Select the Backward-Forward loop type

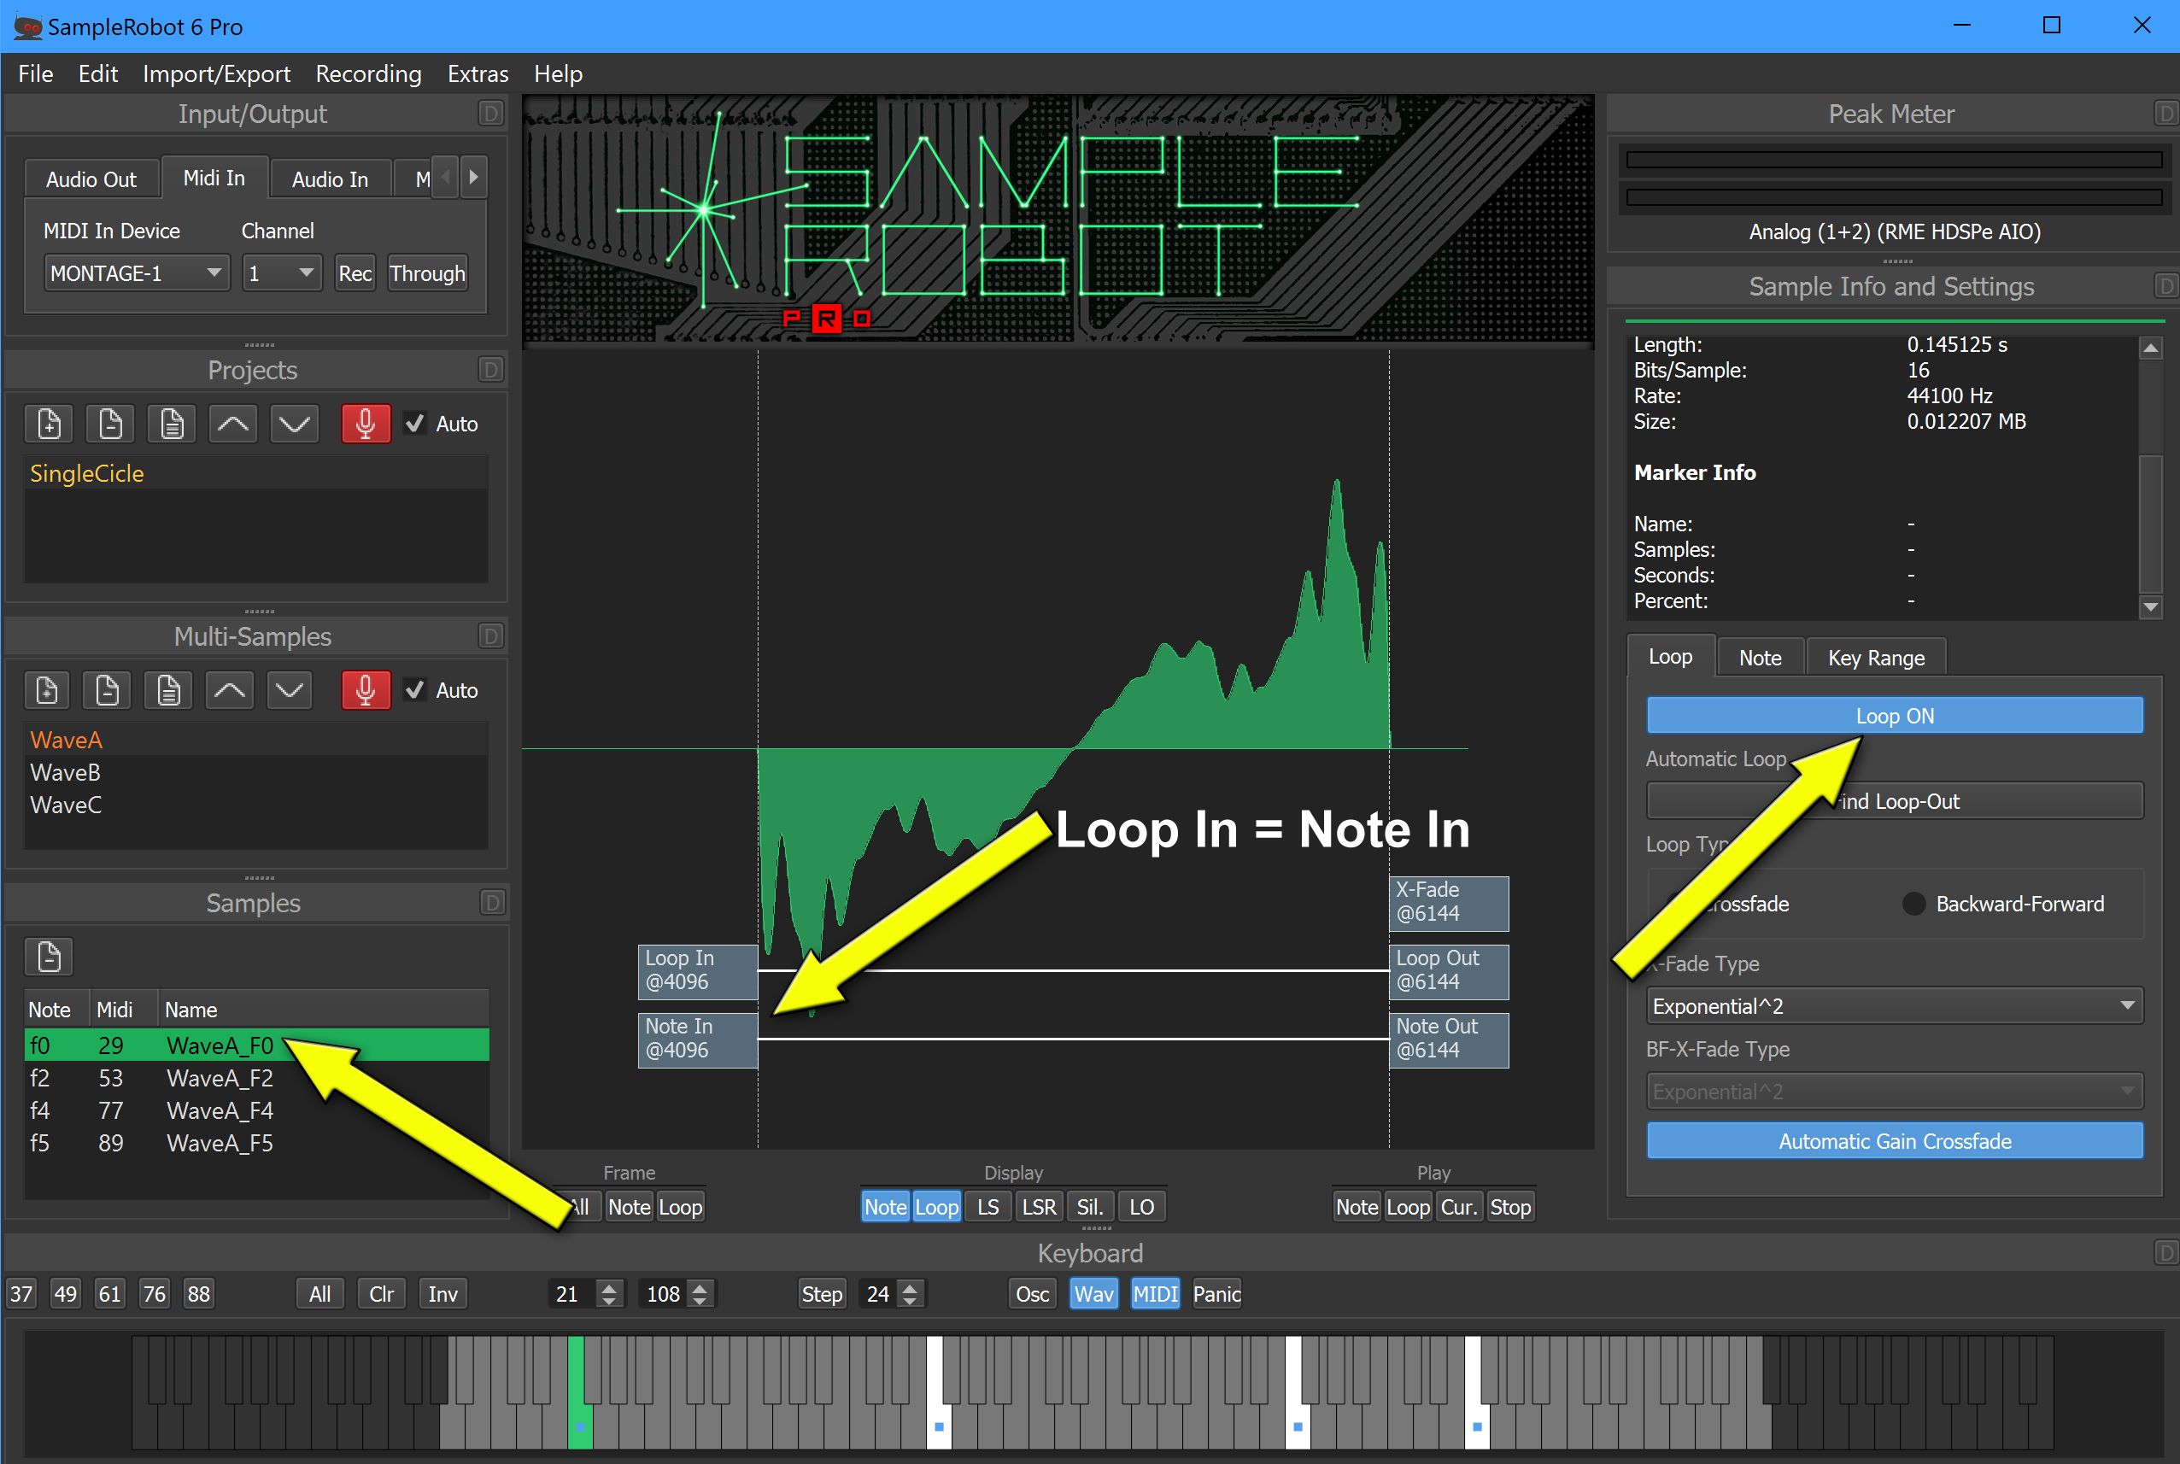tap(1913, 904)
